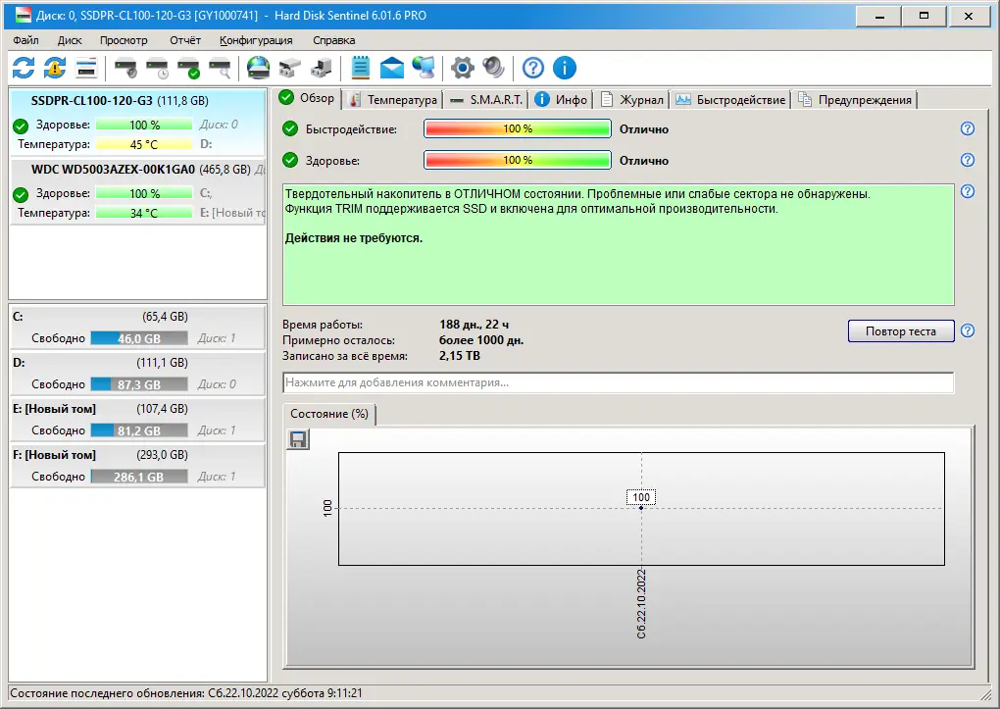This screenshot has height=709, width=1000.
Task: Switch to the Состояние (%) graph tab
Action: pyautogui.click(x=330, y=414)
